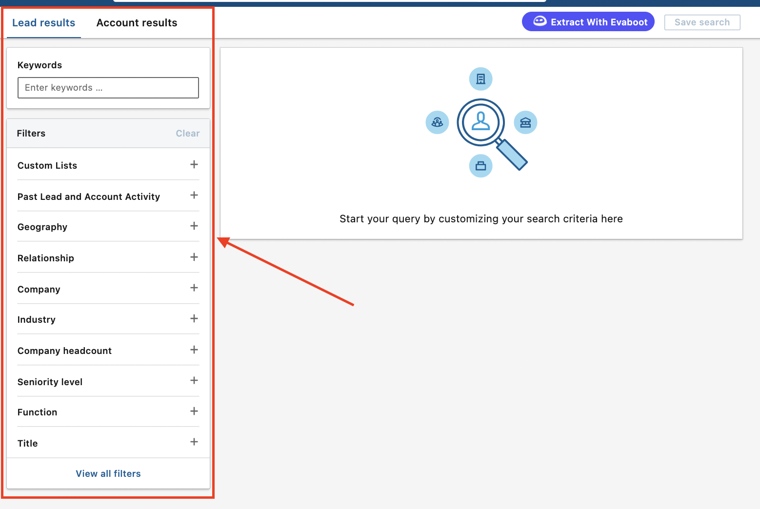Switch to Account results tab
The height and width of the screenshot is (509, 760).
pos(137,23)
